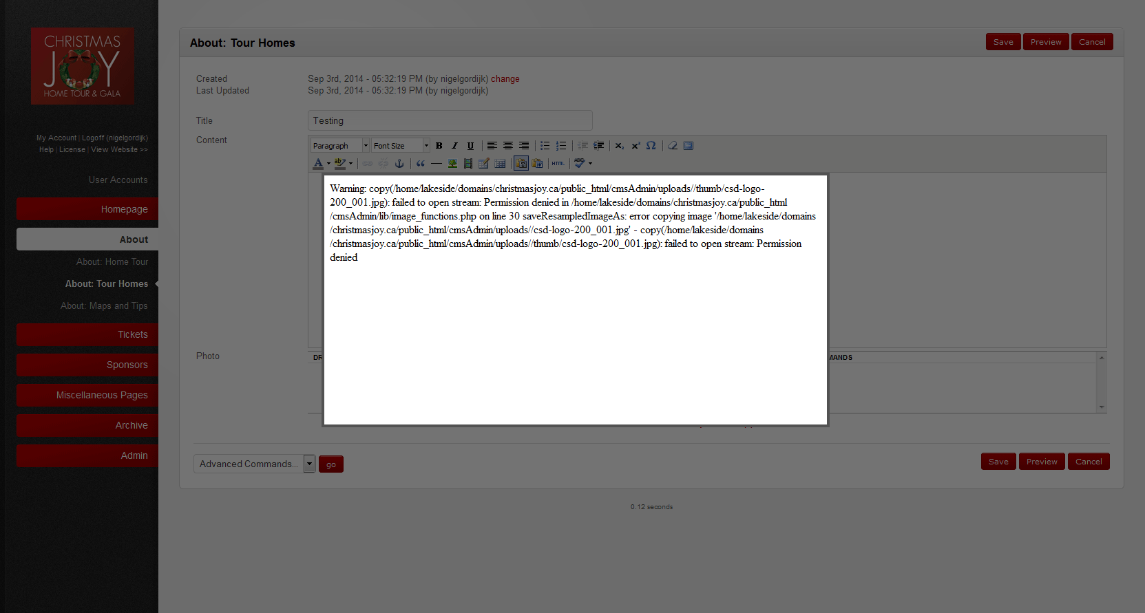Toggle paste as plain text
The height and width of the screenshot is (613, 1145).
(x=521, y=164)
